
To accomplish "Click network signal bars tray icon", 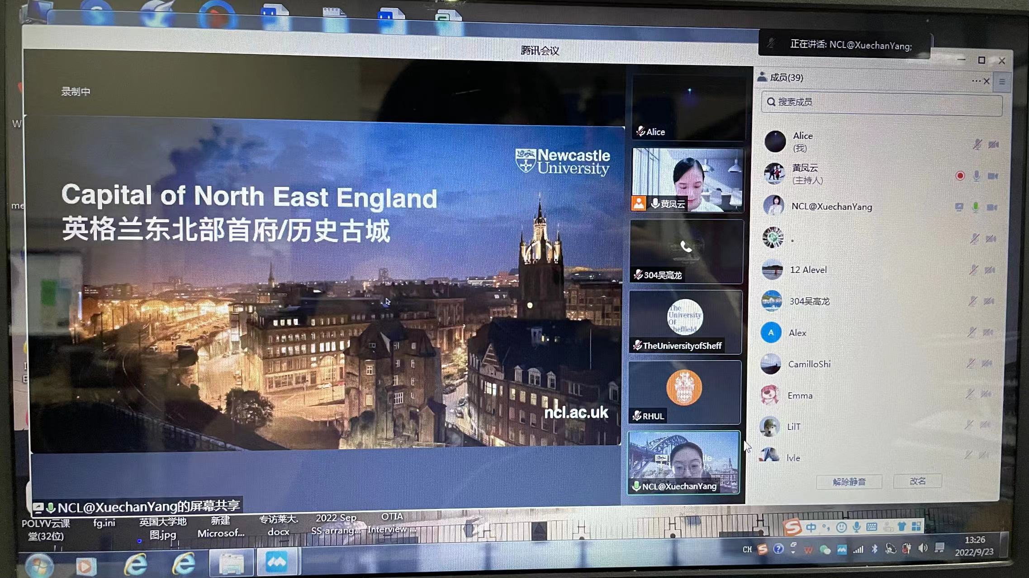I will coord(858,550).
